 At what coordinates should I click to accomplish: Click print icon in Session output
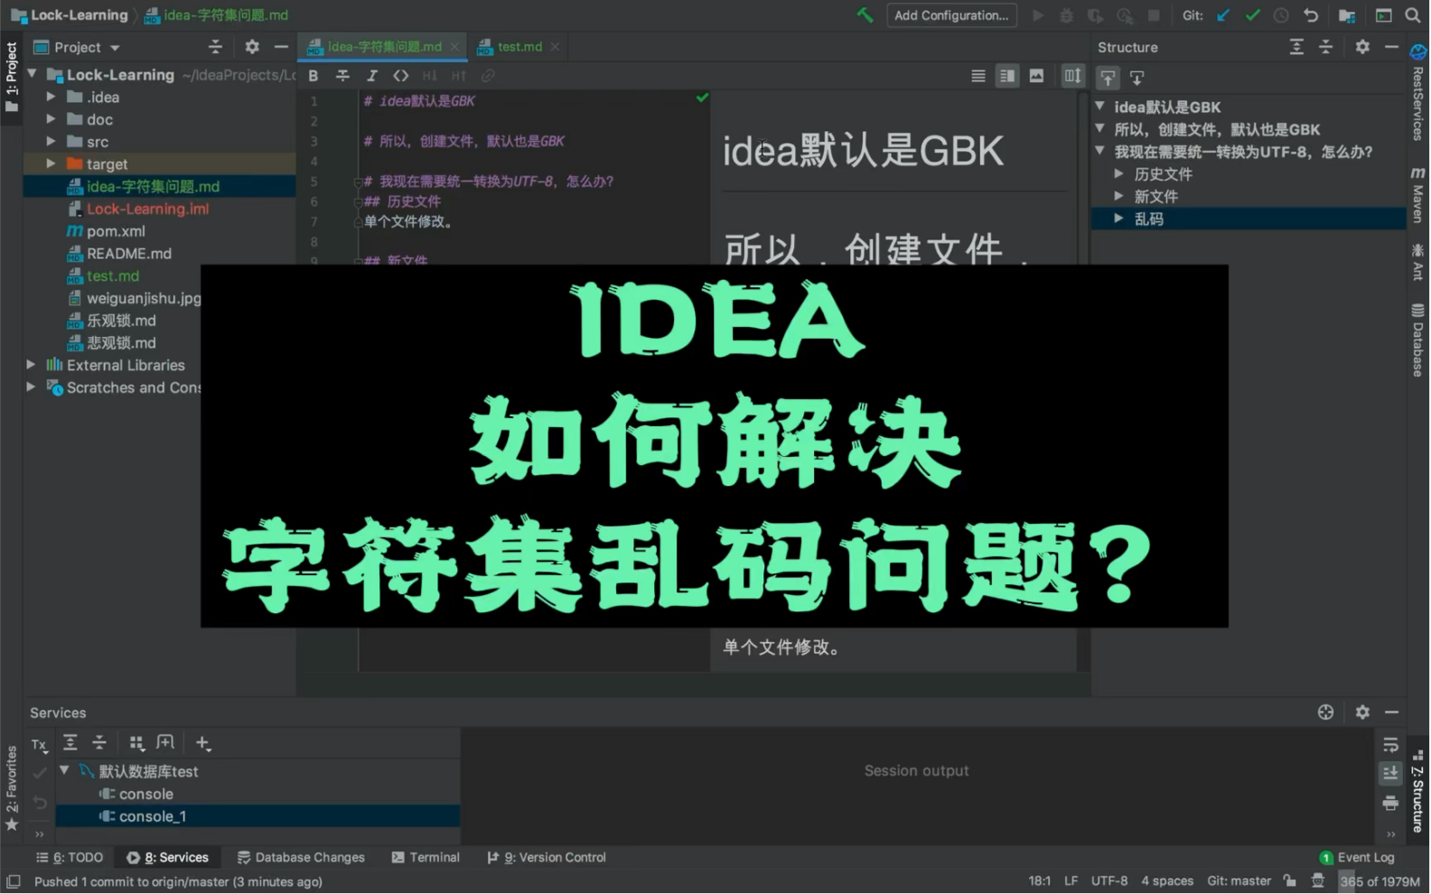pyautogui.click(x=1390, y=803)
